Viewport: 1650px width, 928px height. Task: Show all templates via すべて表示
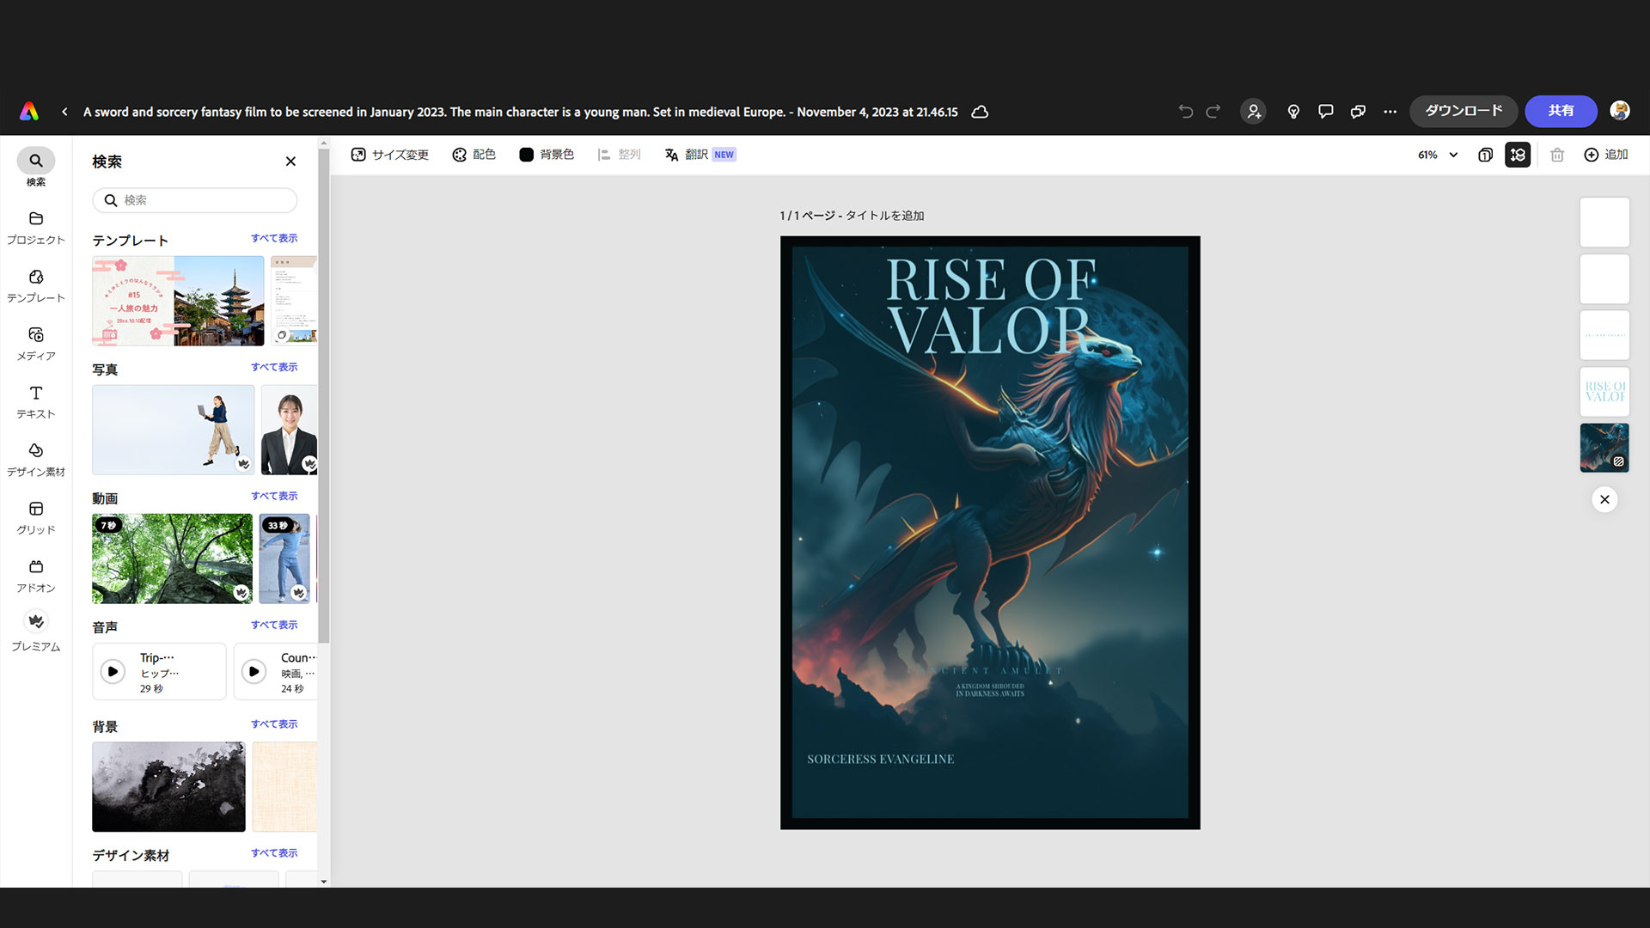pos(274,238)
